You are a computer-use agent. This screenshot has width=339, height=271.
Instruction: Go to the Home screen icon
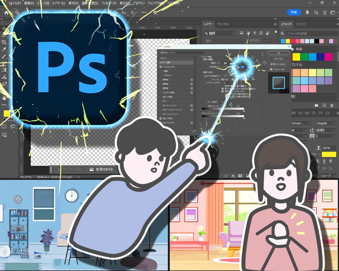point(6,12)
